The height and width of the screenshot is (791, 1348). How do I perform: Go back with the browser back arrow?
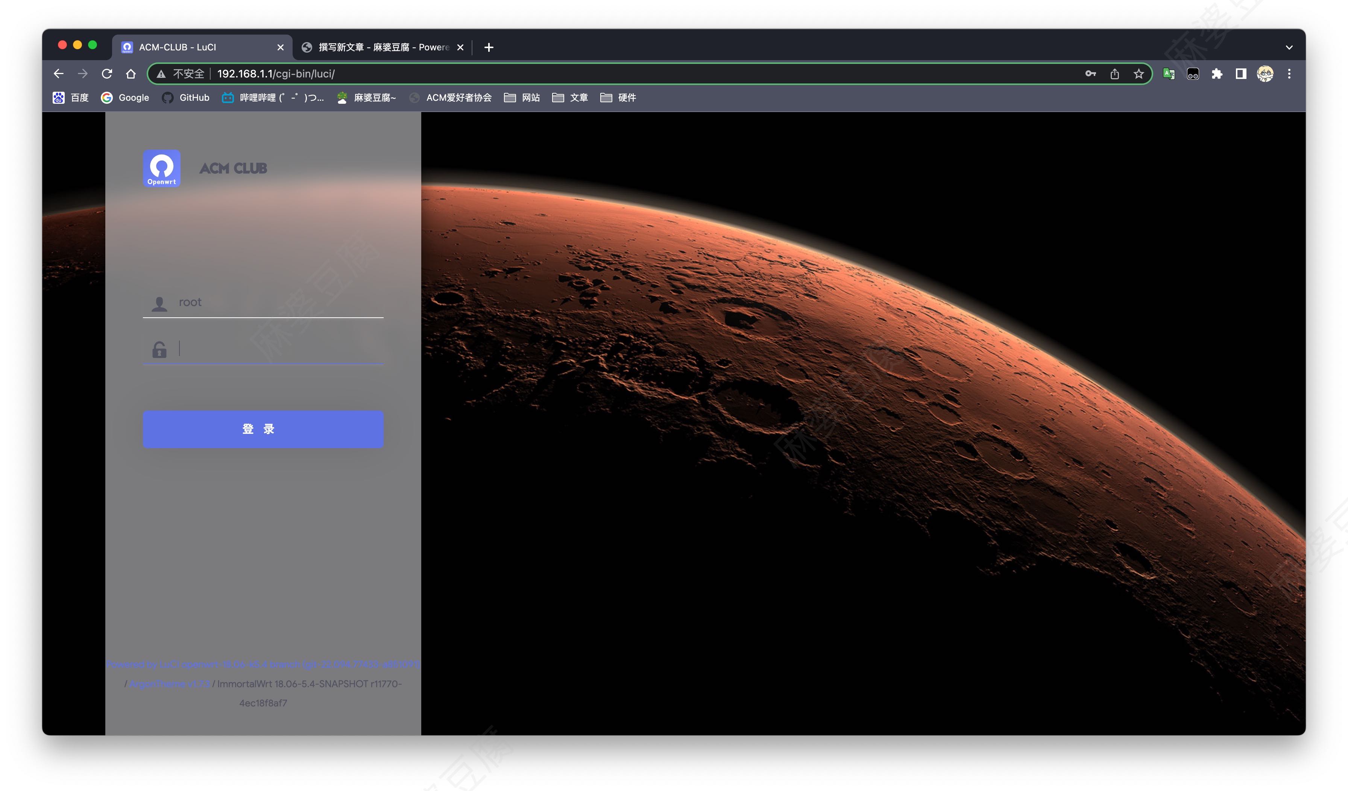(x=59, y=74)
